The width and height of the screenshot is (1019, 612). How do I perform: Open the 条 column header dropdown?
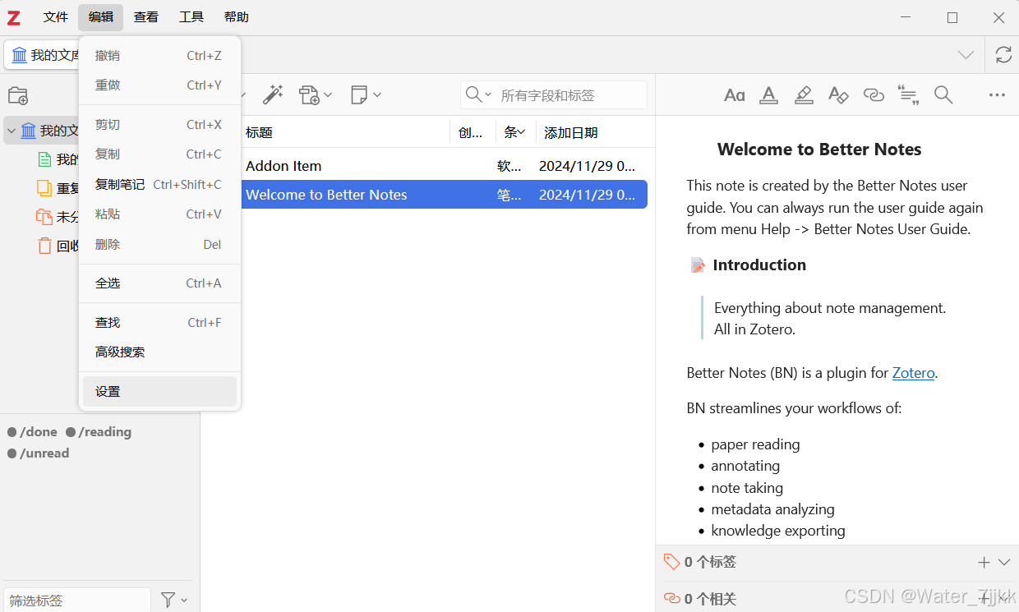521,131
